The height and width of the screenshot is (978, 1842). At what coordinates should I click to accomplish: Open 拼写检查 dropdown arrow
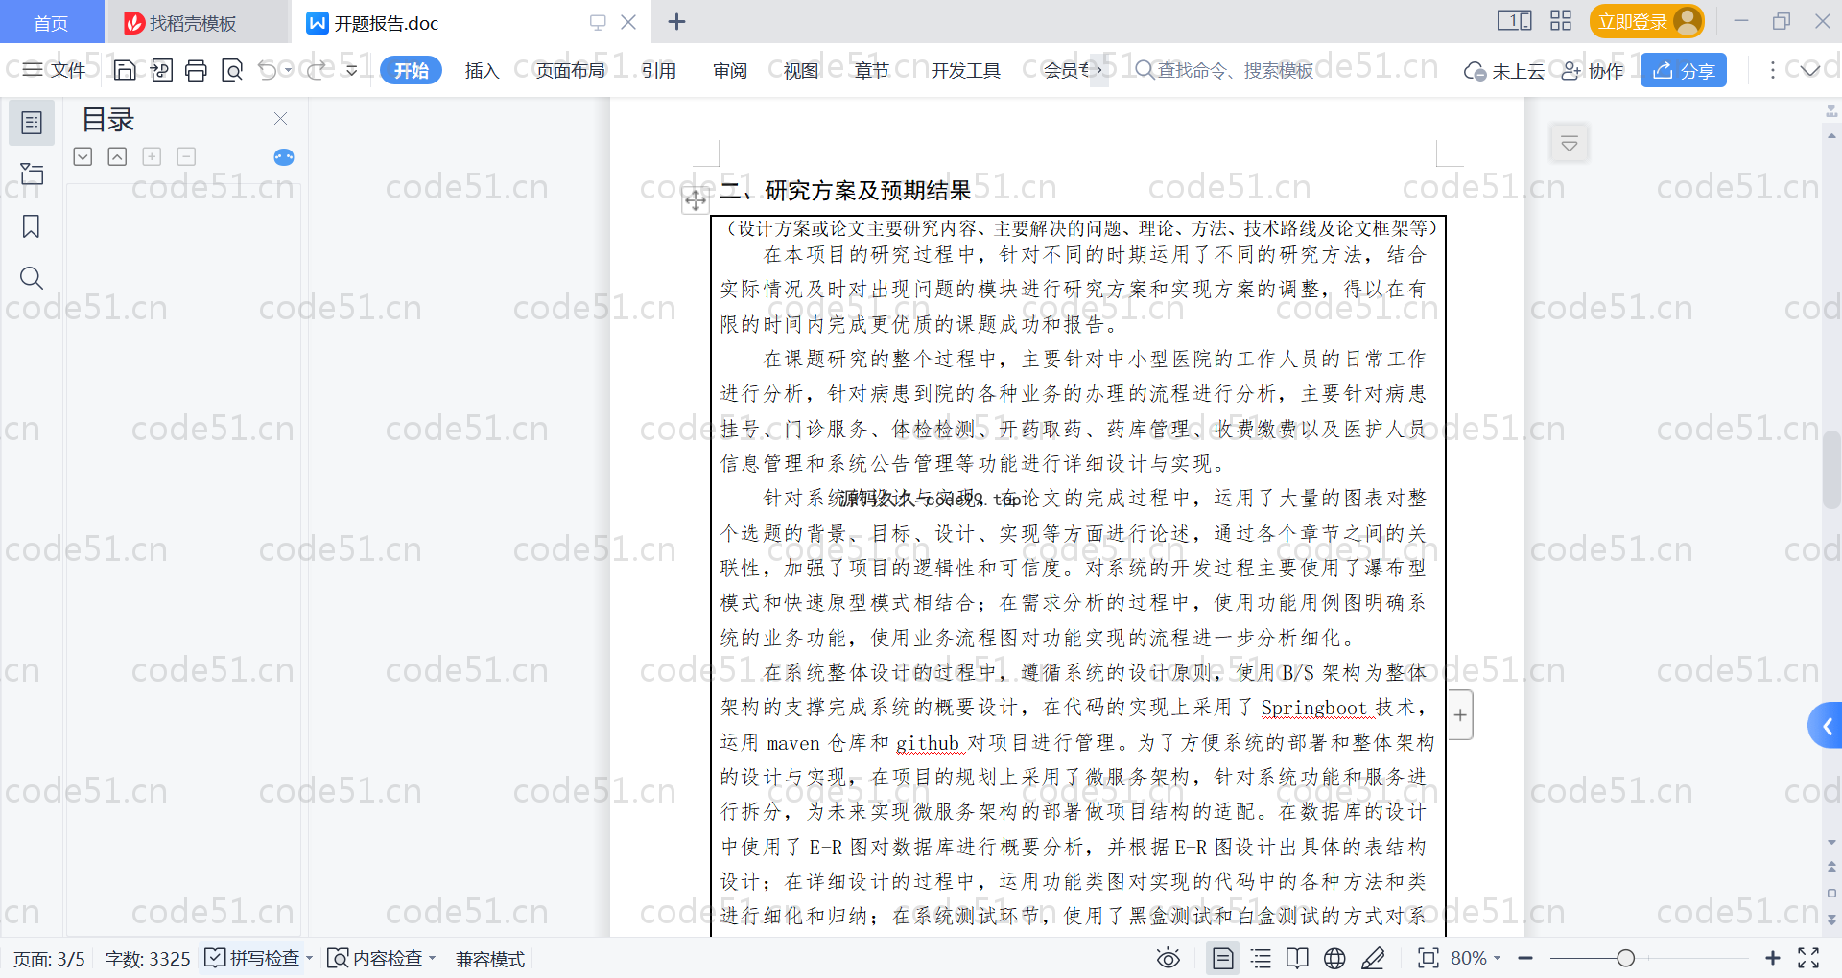[x=310, y=959]
